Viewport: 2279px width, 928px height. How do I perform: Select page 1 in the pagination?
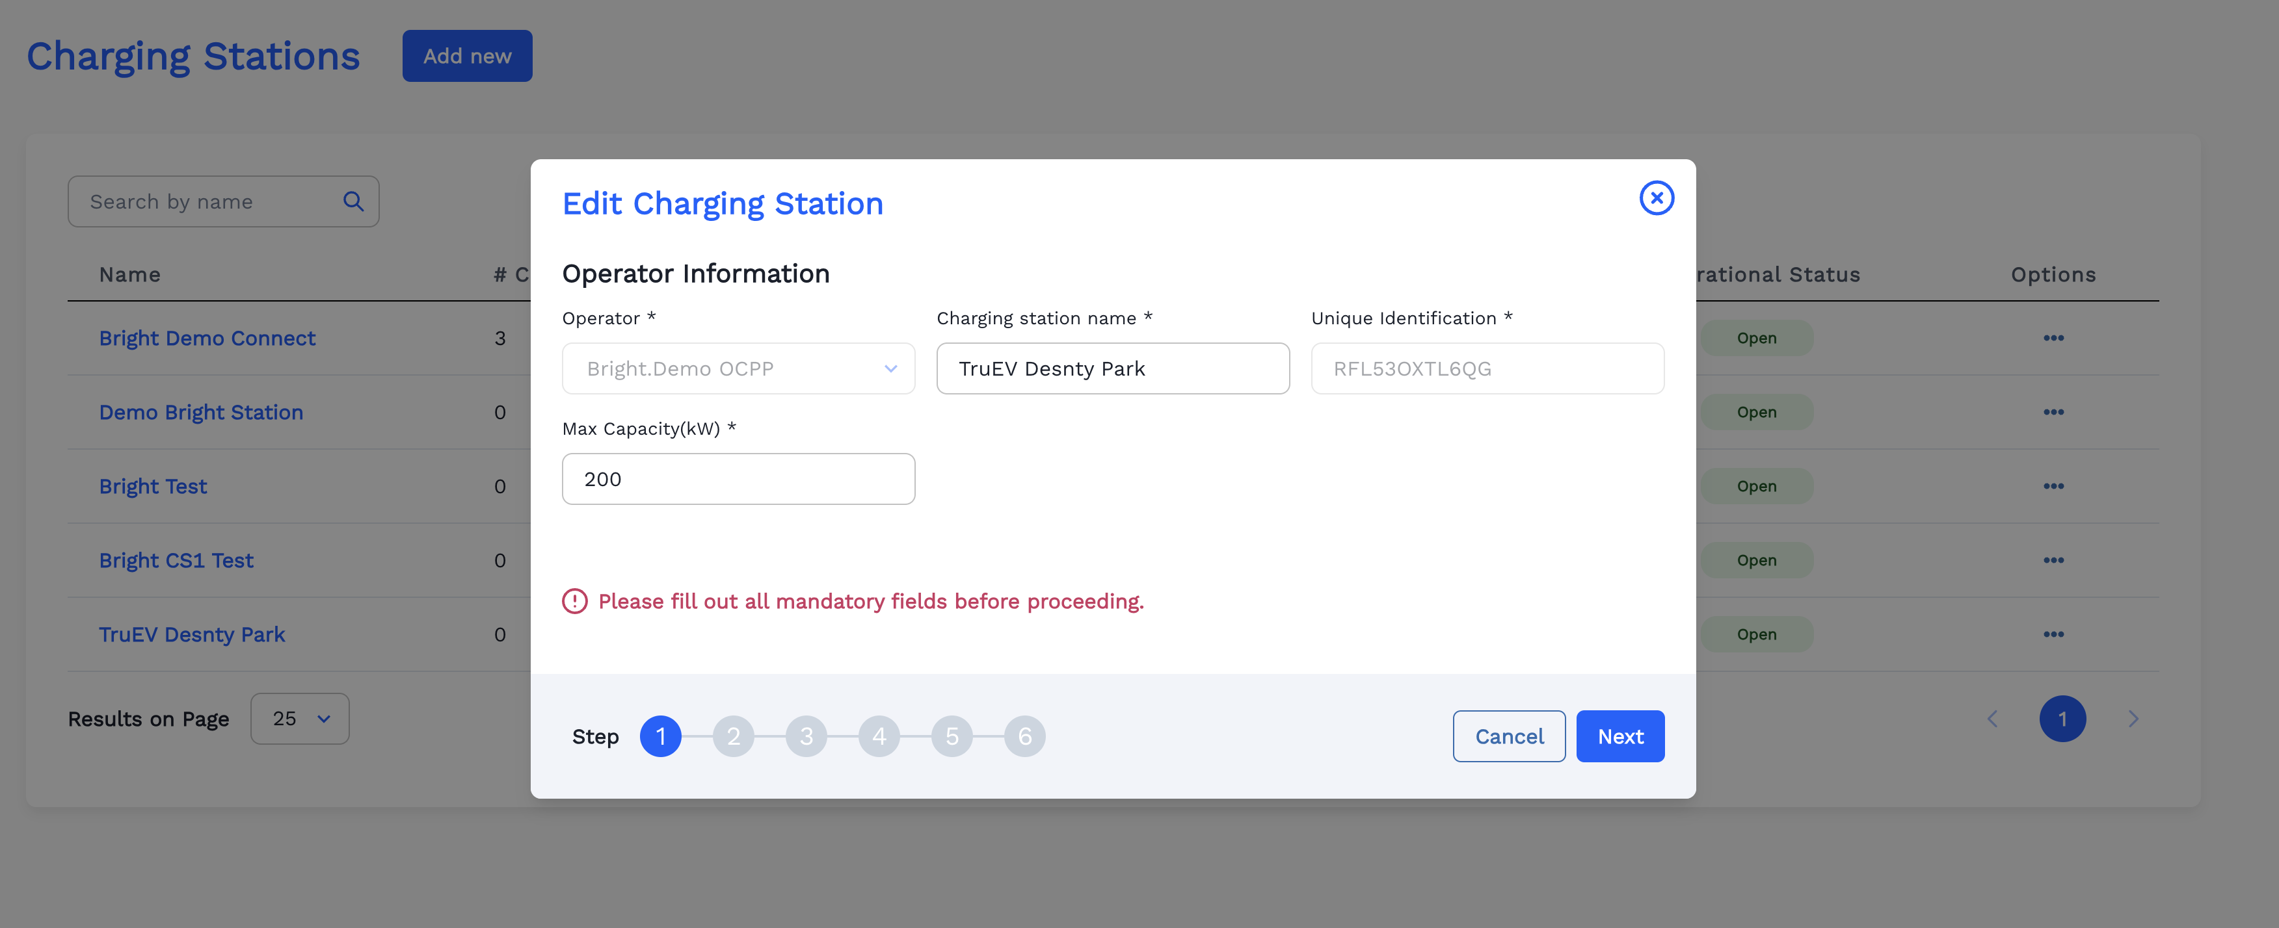2063,719
